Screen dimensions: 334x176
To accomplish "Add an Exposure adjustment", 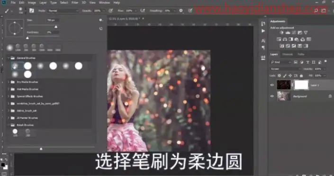I will coord(300,33).
